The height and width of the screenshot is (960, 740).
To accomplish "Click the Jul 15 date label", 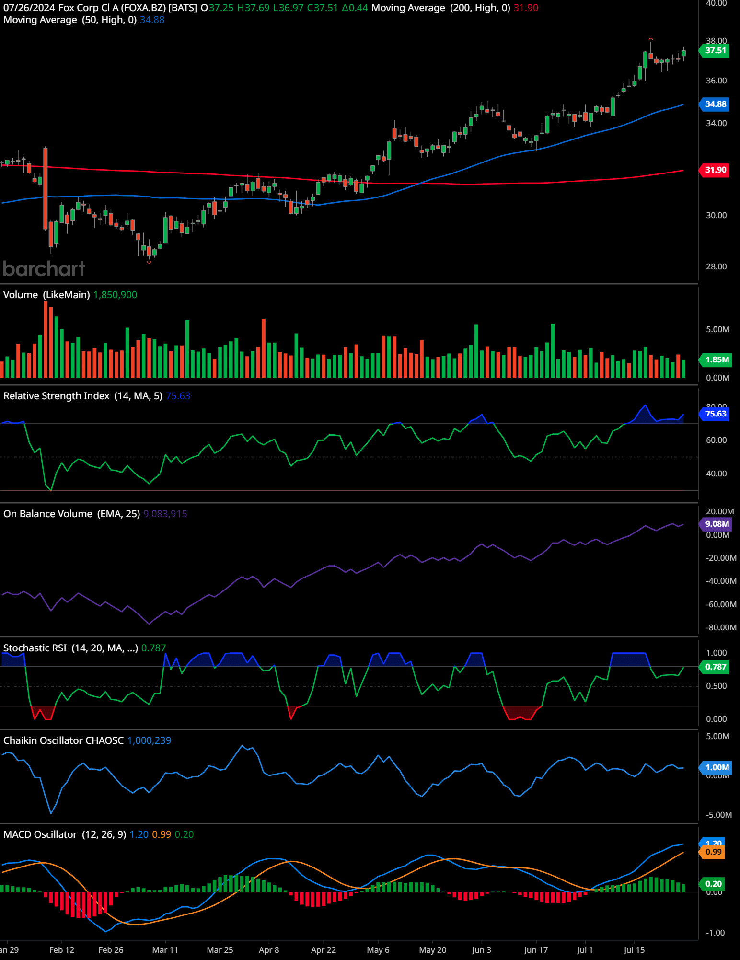I will 634,950.
